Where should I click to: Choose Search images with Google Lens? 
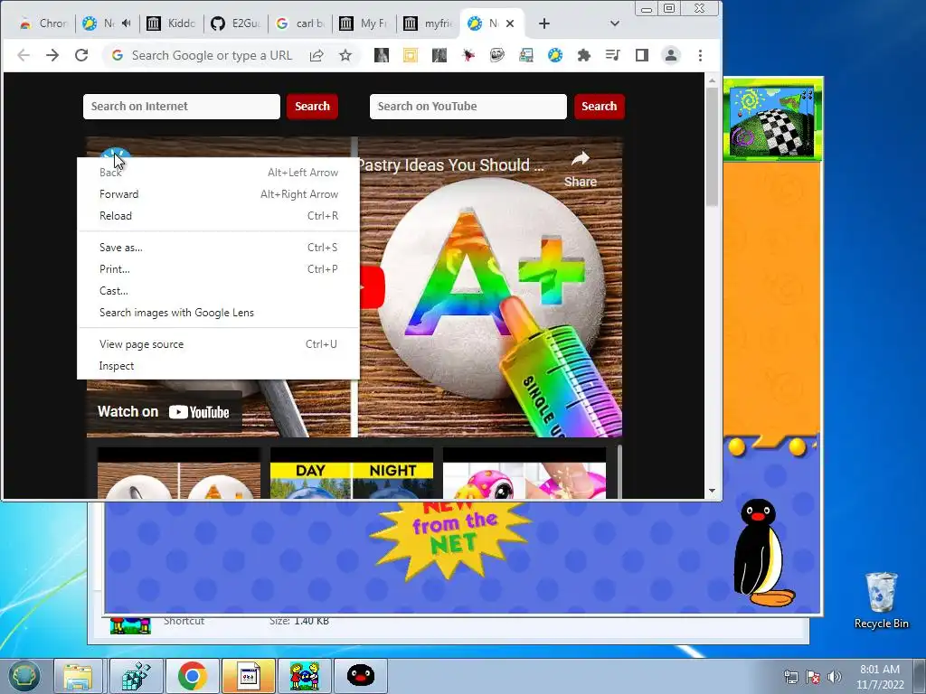[218, 313]
